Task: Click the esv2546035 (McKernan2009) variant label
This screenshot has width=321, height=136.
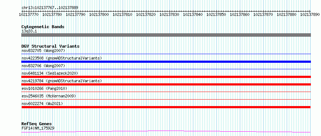Action: click(x=49, y=96)
